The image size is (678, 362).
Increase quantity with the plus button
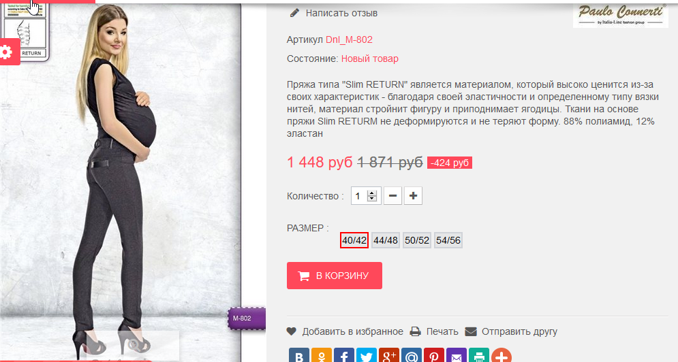(x=413, y=196)
